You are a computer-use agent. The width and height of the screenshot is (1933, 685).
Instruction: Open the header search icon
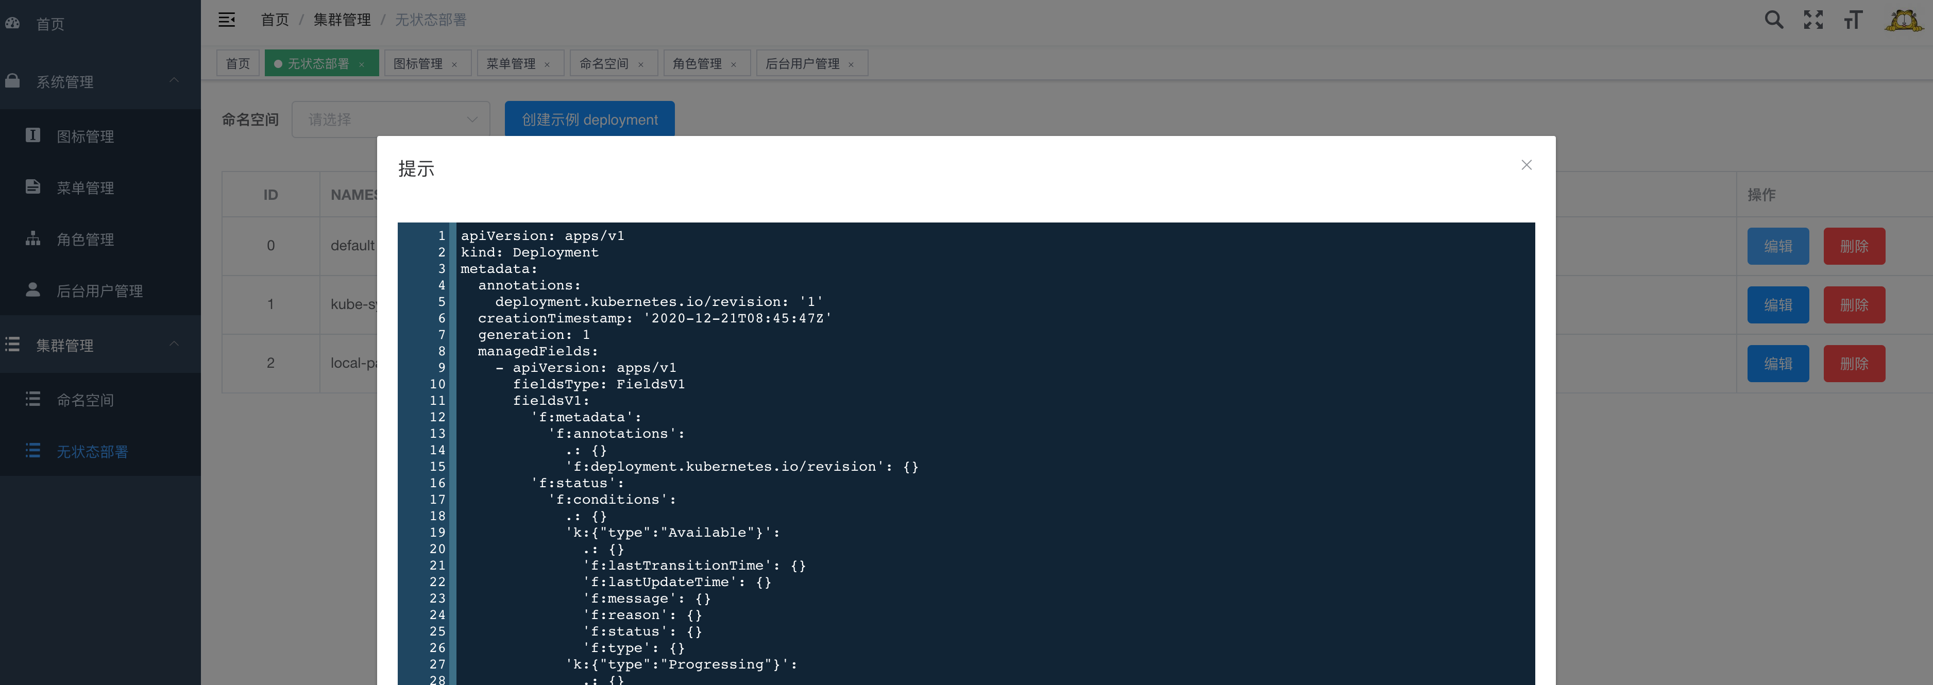1773,20
